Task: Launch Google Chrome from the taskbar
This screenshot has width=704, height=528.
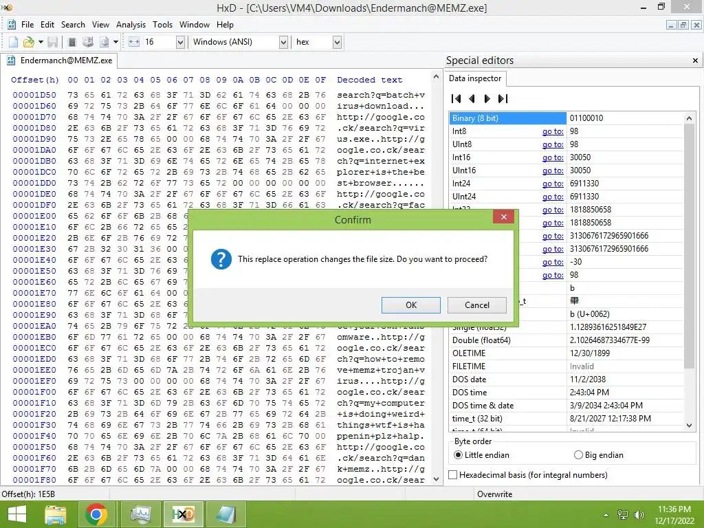Action: click(x=96, y=514)
